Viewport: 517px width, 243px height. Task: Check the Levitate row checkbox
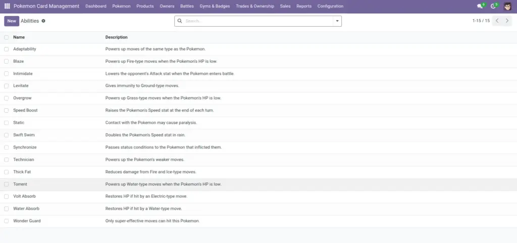6,86
